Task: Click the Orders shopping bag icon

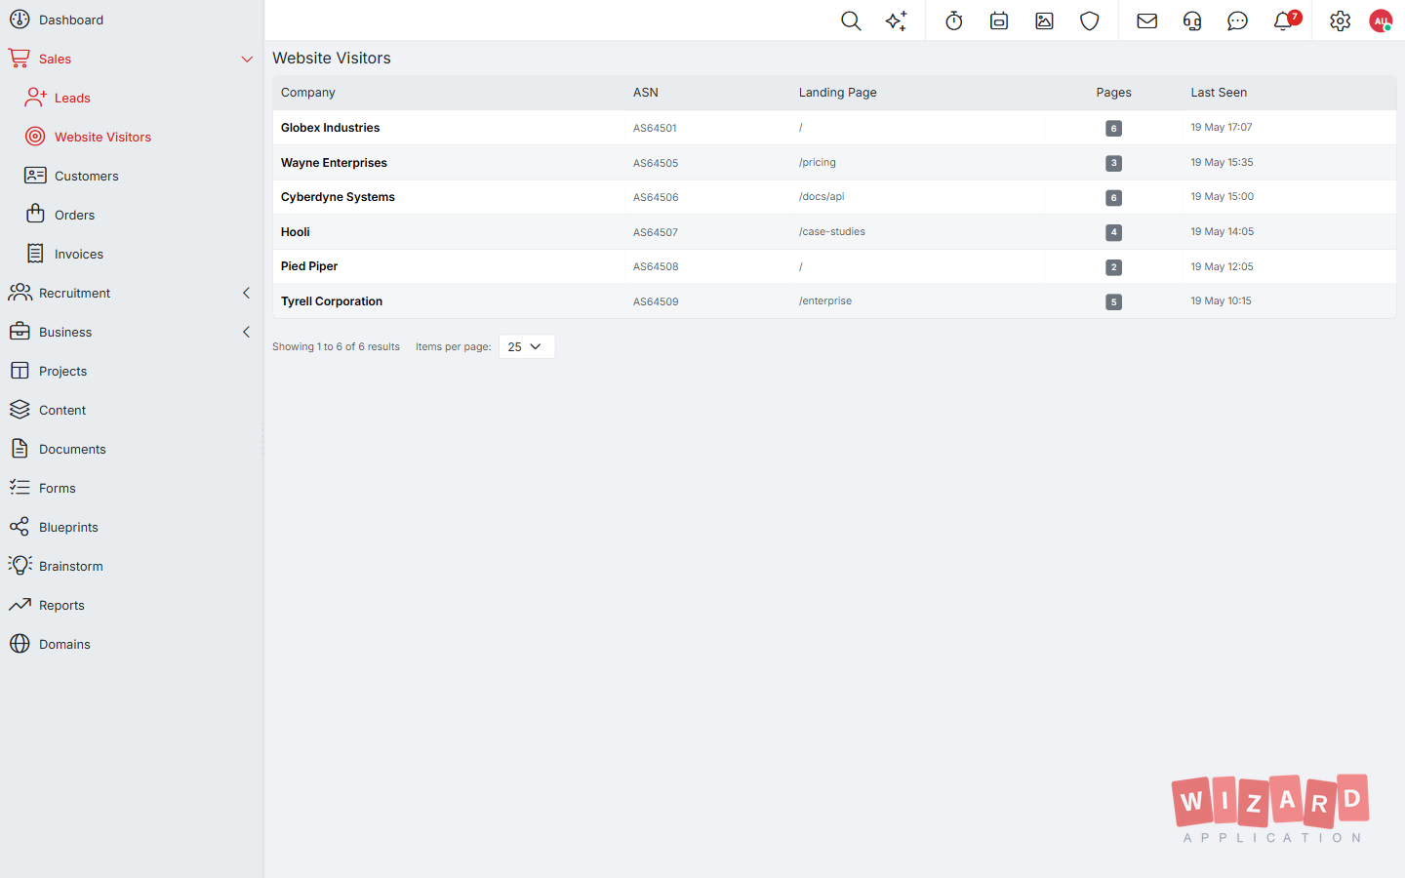Action: click(35, 215)
